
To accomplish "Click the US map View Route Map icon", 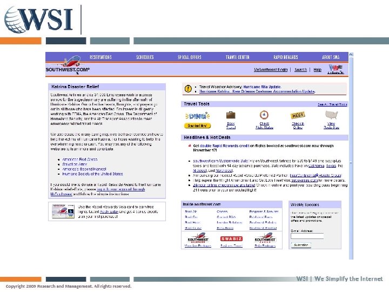I will [x=331, y=115].
